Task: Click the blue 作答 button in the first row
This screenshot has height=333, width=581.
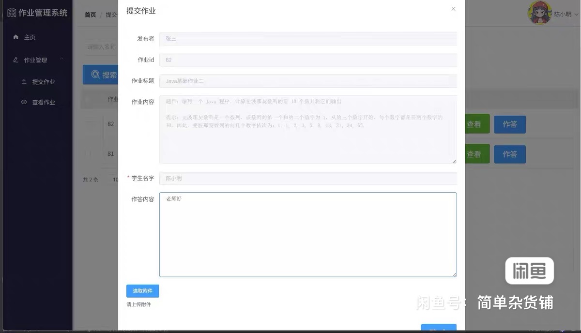Action: tap(509, 124)
